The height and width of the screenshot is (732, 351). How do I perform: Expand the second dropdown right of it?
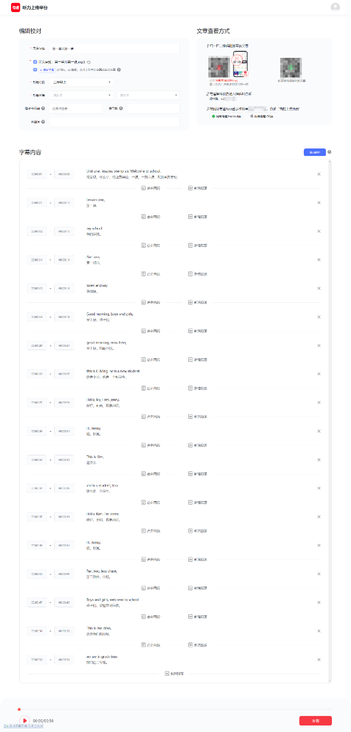(148, 95)
